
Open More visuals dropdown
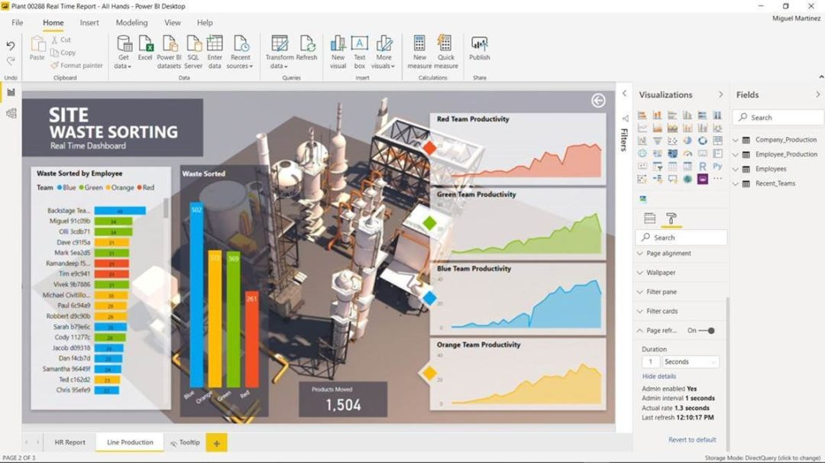coord(383,52)
